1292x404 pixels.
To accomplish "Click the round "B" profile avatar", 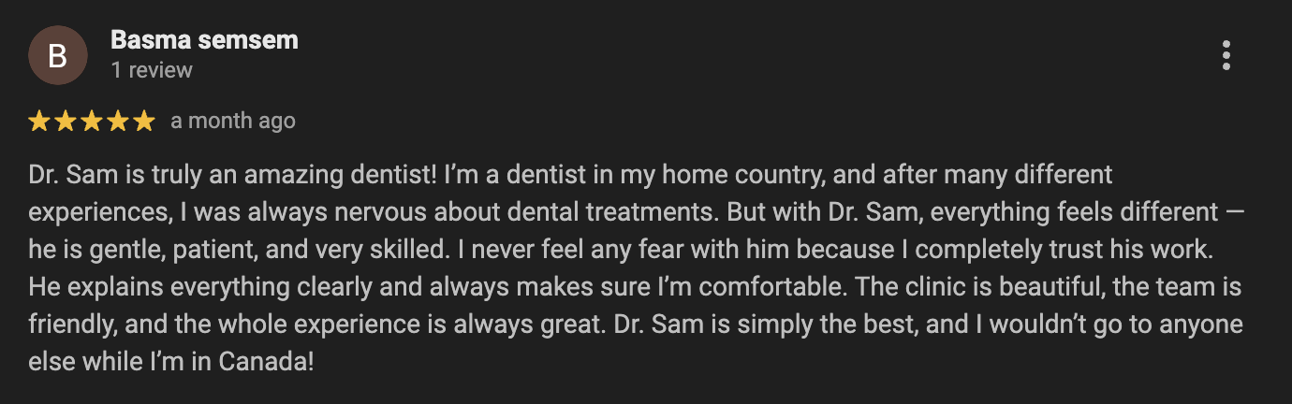I will (57, 55).
